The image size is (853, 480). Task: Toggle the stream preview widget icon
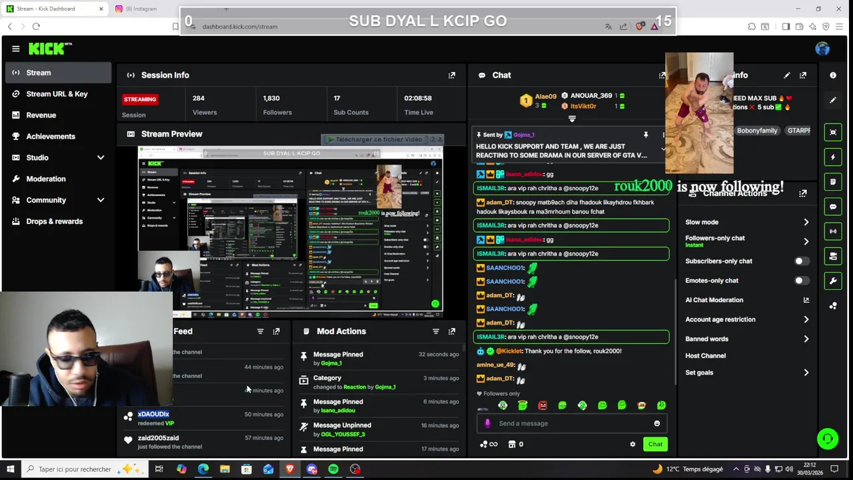[833, 132]
